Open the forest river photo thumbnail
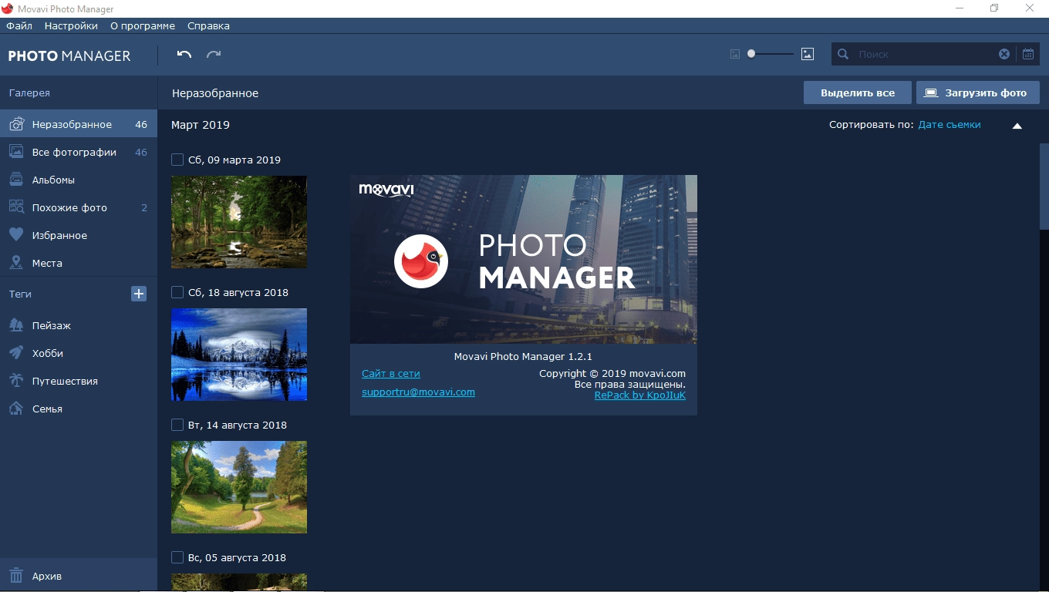1049x592 pixels. [239, 222]
